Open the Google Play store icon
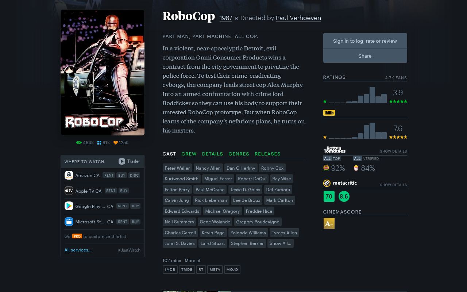 pos(69,206)
